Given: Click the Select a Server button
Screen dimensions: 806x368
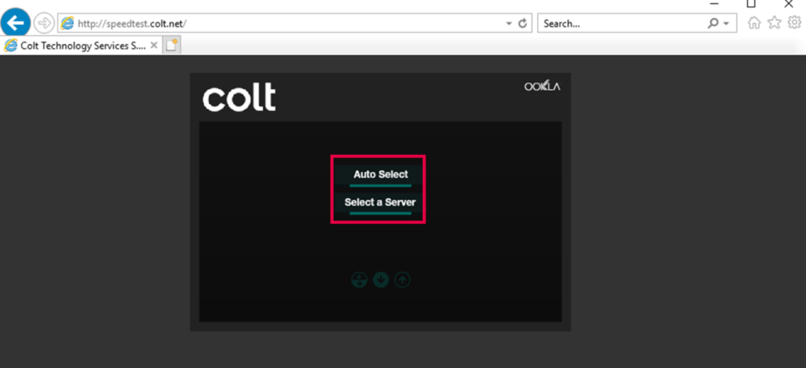Looking at the screenshot, I should 380,203.
